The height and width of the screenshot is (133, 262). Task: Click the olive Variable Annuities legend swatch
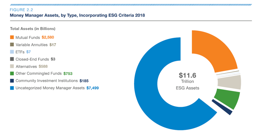[x=12, y=44]
